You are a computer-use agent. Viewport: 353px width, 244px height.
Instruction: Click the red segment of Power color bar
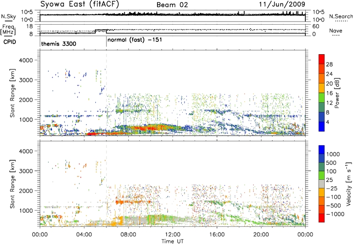[322, 59]
